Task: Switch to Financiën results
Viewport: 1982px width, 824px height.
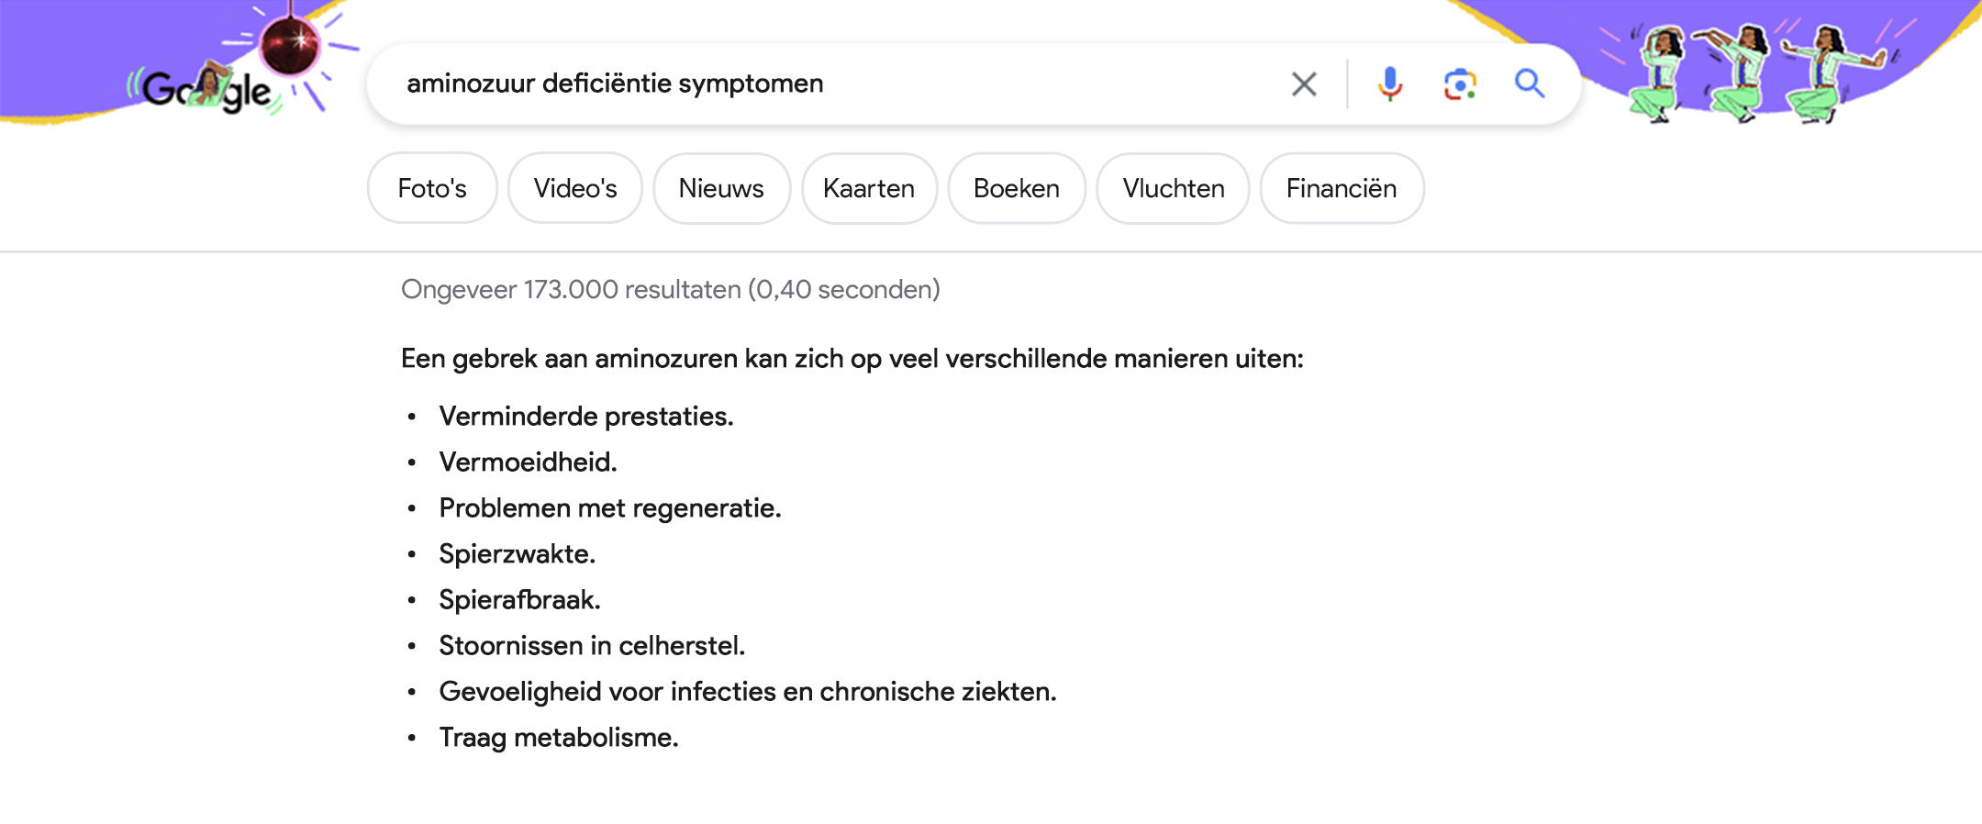Action: [1342, 188]
